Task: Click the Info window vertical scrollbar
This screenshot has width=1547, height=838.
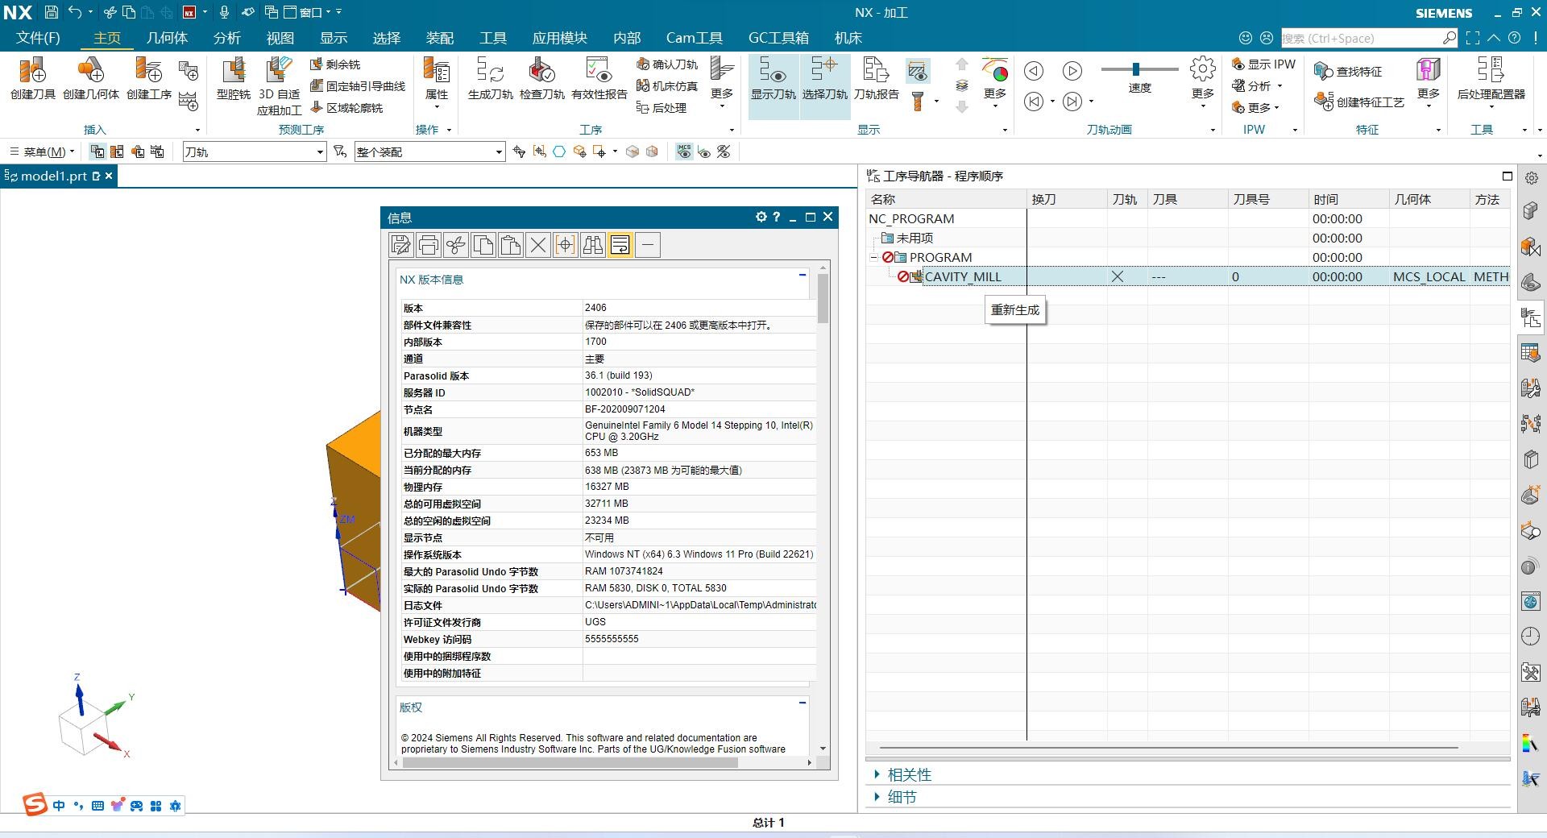Action: tap(823, 298)
